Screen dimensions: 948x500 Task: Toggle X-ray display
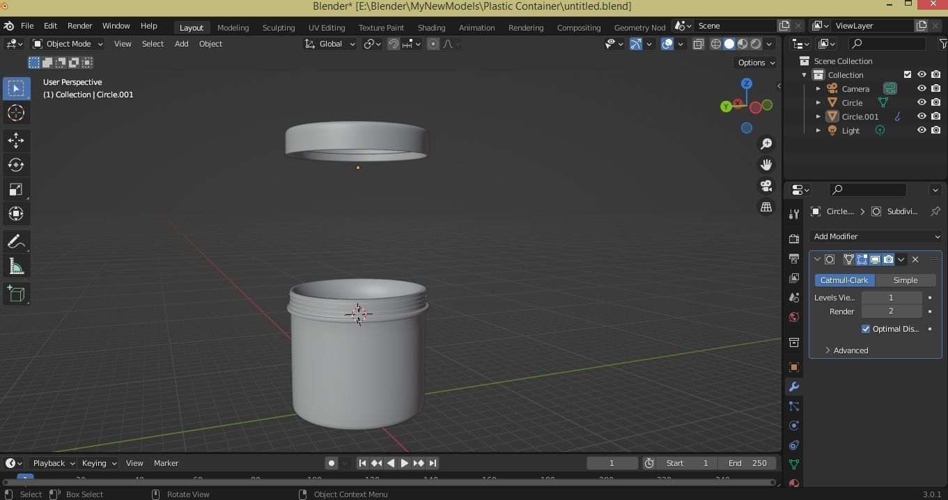click(698, 44)
